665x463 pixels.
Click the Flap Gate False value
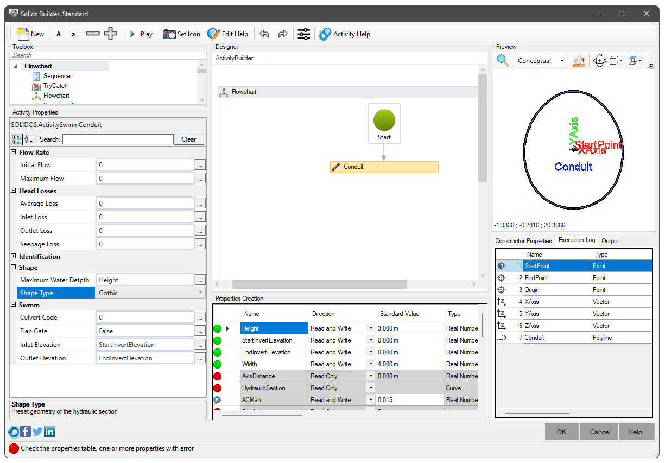(x=145, y=331)
